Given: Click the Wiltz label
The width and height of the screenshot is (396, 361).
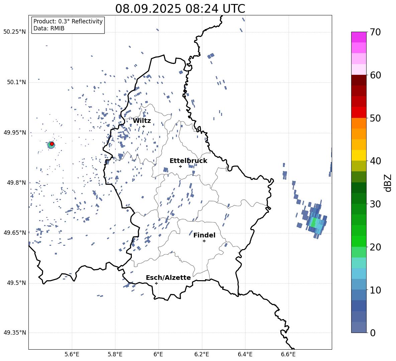Looking at the screenshot, I should pyautogui.click(x=142, y=121).
